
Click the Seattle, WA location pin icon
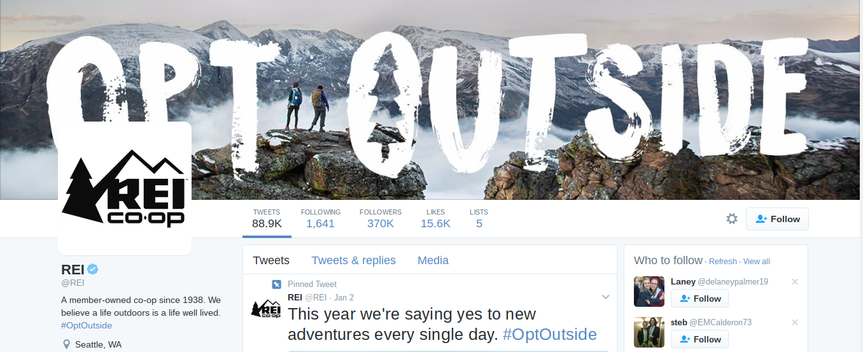[66, 344]
